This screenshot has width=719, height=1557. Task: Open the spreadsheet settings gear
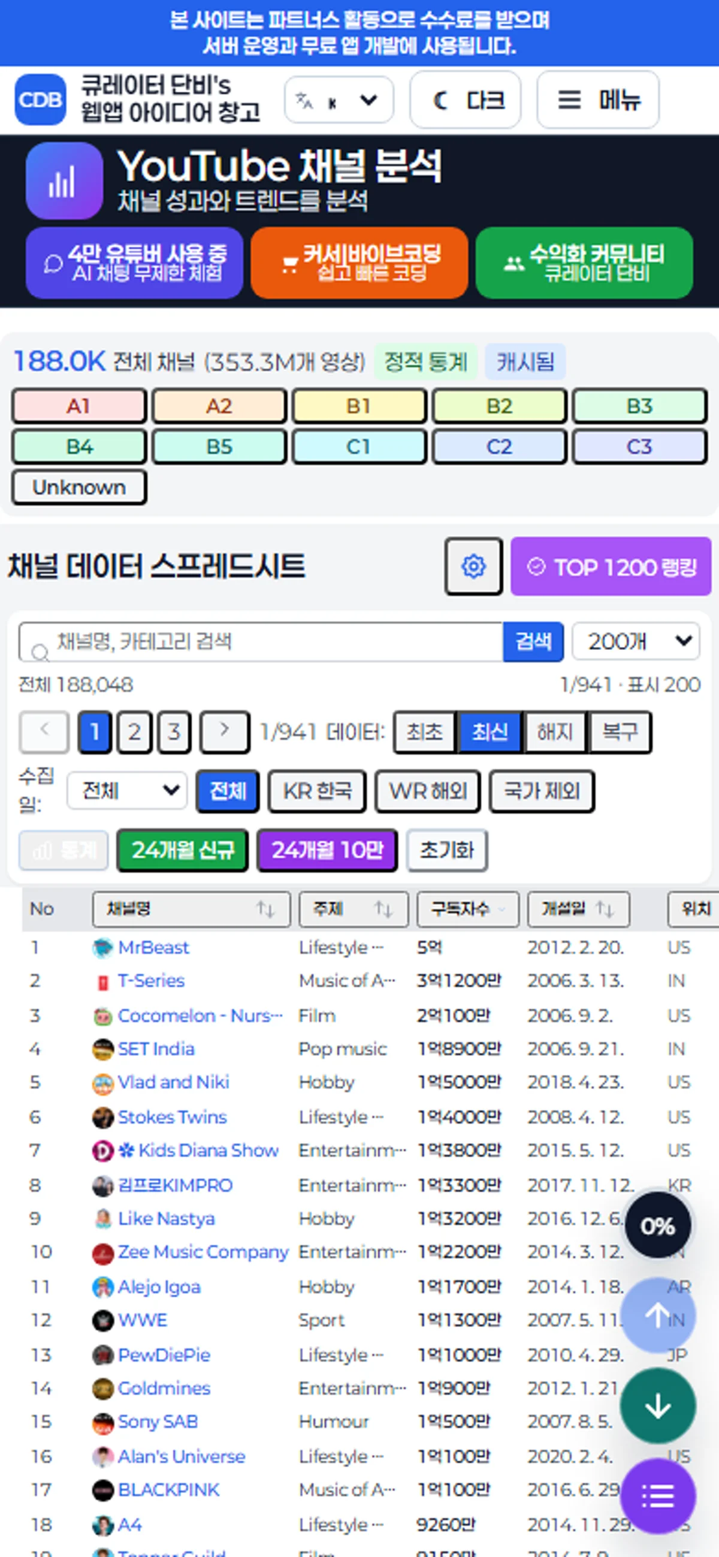(474, 567)
